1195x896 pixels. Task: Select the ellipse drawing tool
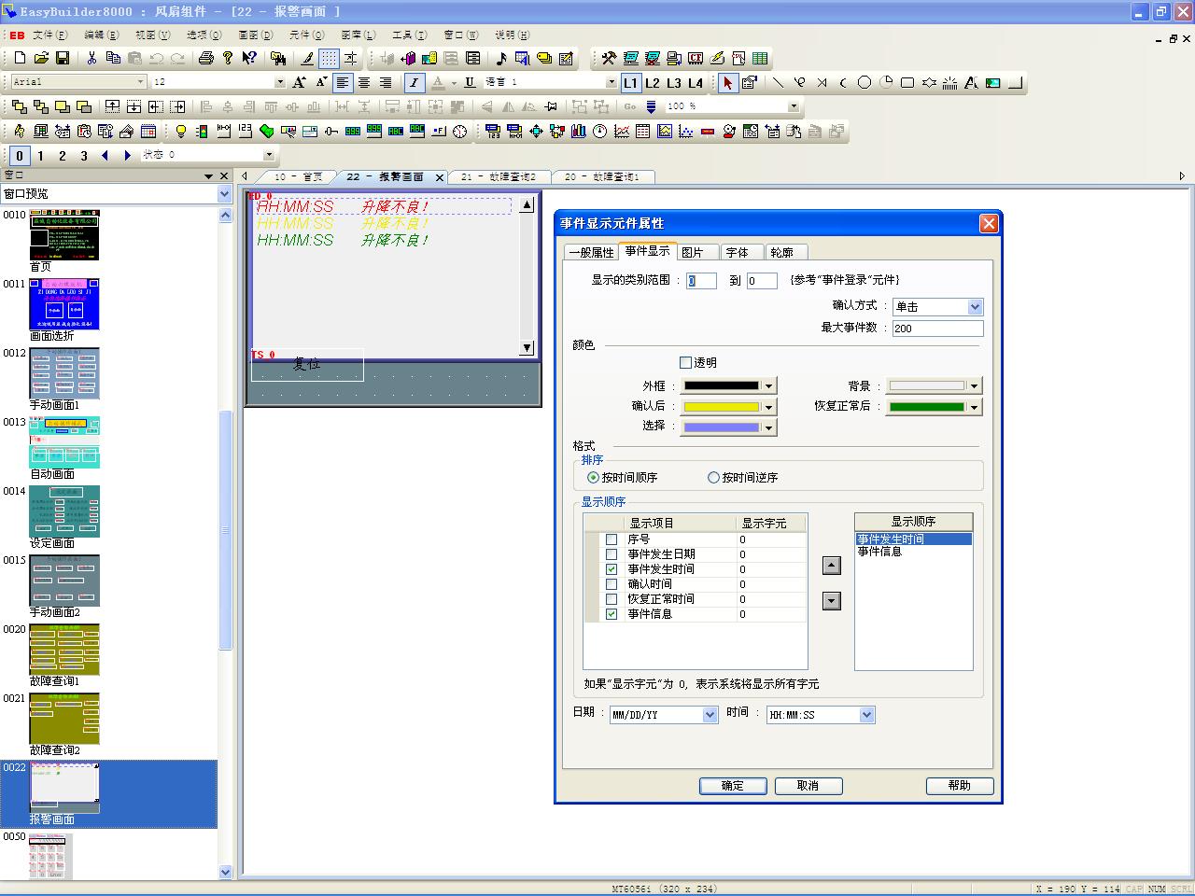[x=865, y=82]
